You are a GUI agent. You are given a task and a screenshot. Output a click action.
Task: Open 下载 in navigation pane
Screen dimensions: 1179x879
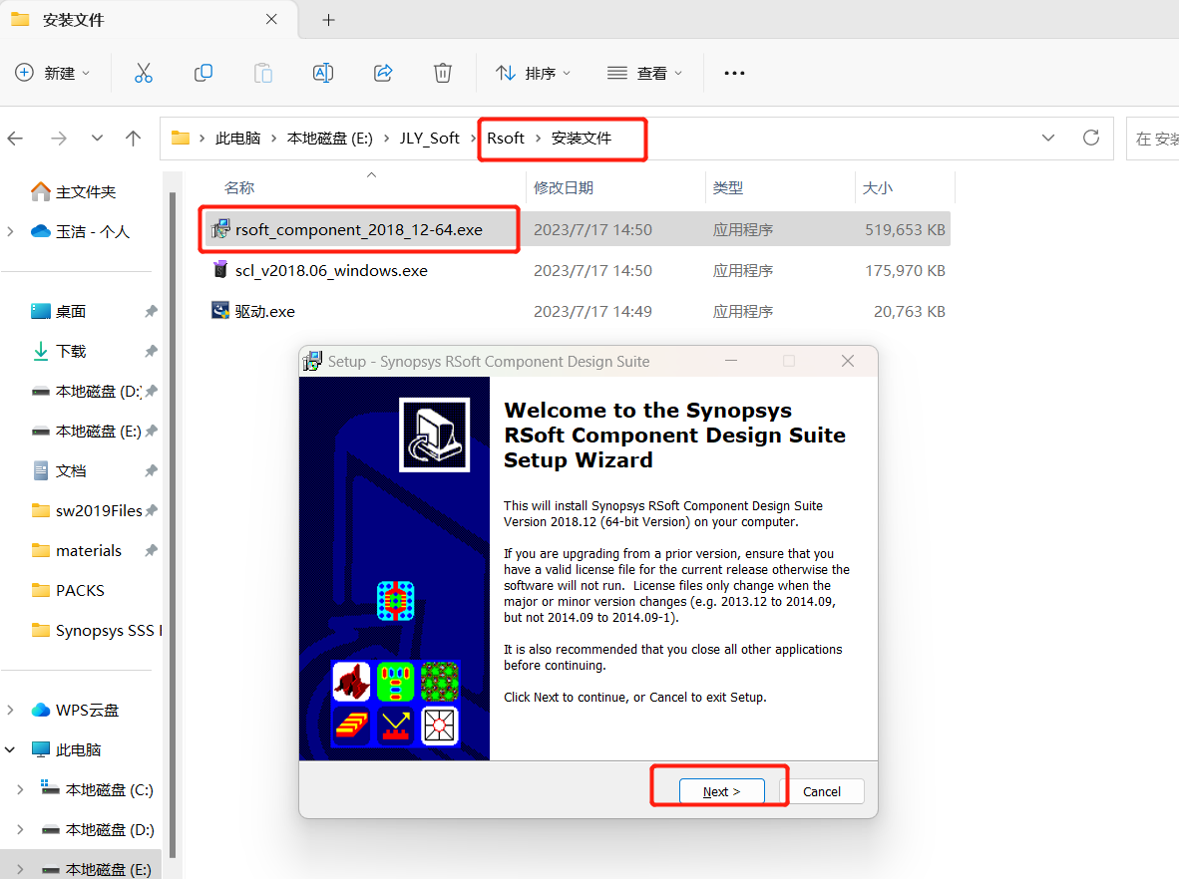pos(71,351)
